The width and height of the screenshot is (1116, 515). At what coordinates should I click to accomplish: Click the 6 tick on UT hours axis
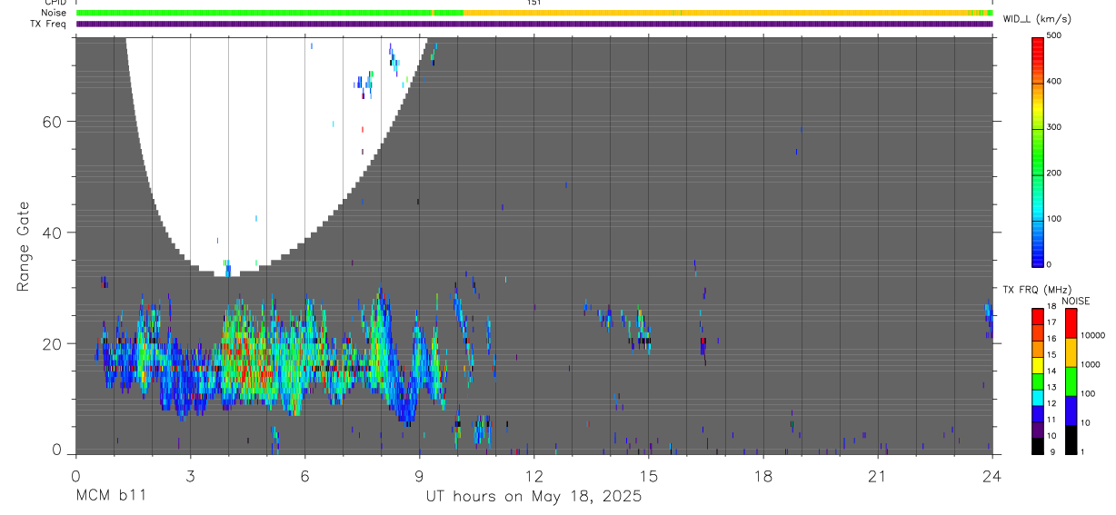(304, 476)
